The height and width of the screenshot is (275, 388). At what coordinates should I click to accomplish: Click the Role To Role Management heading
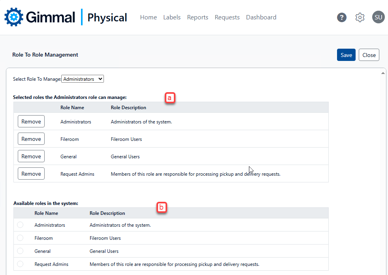pyautogui.click(x=45, y=55)
